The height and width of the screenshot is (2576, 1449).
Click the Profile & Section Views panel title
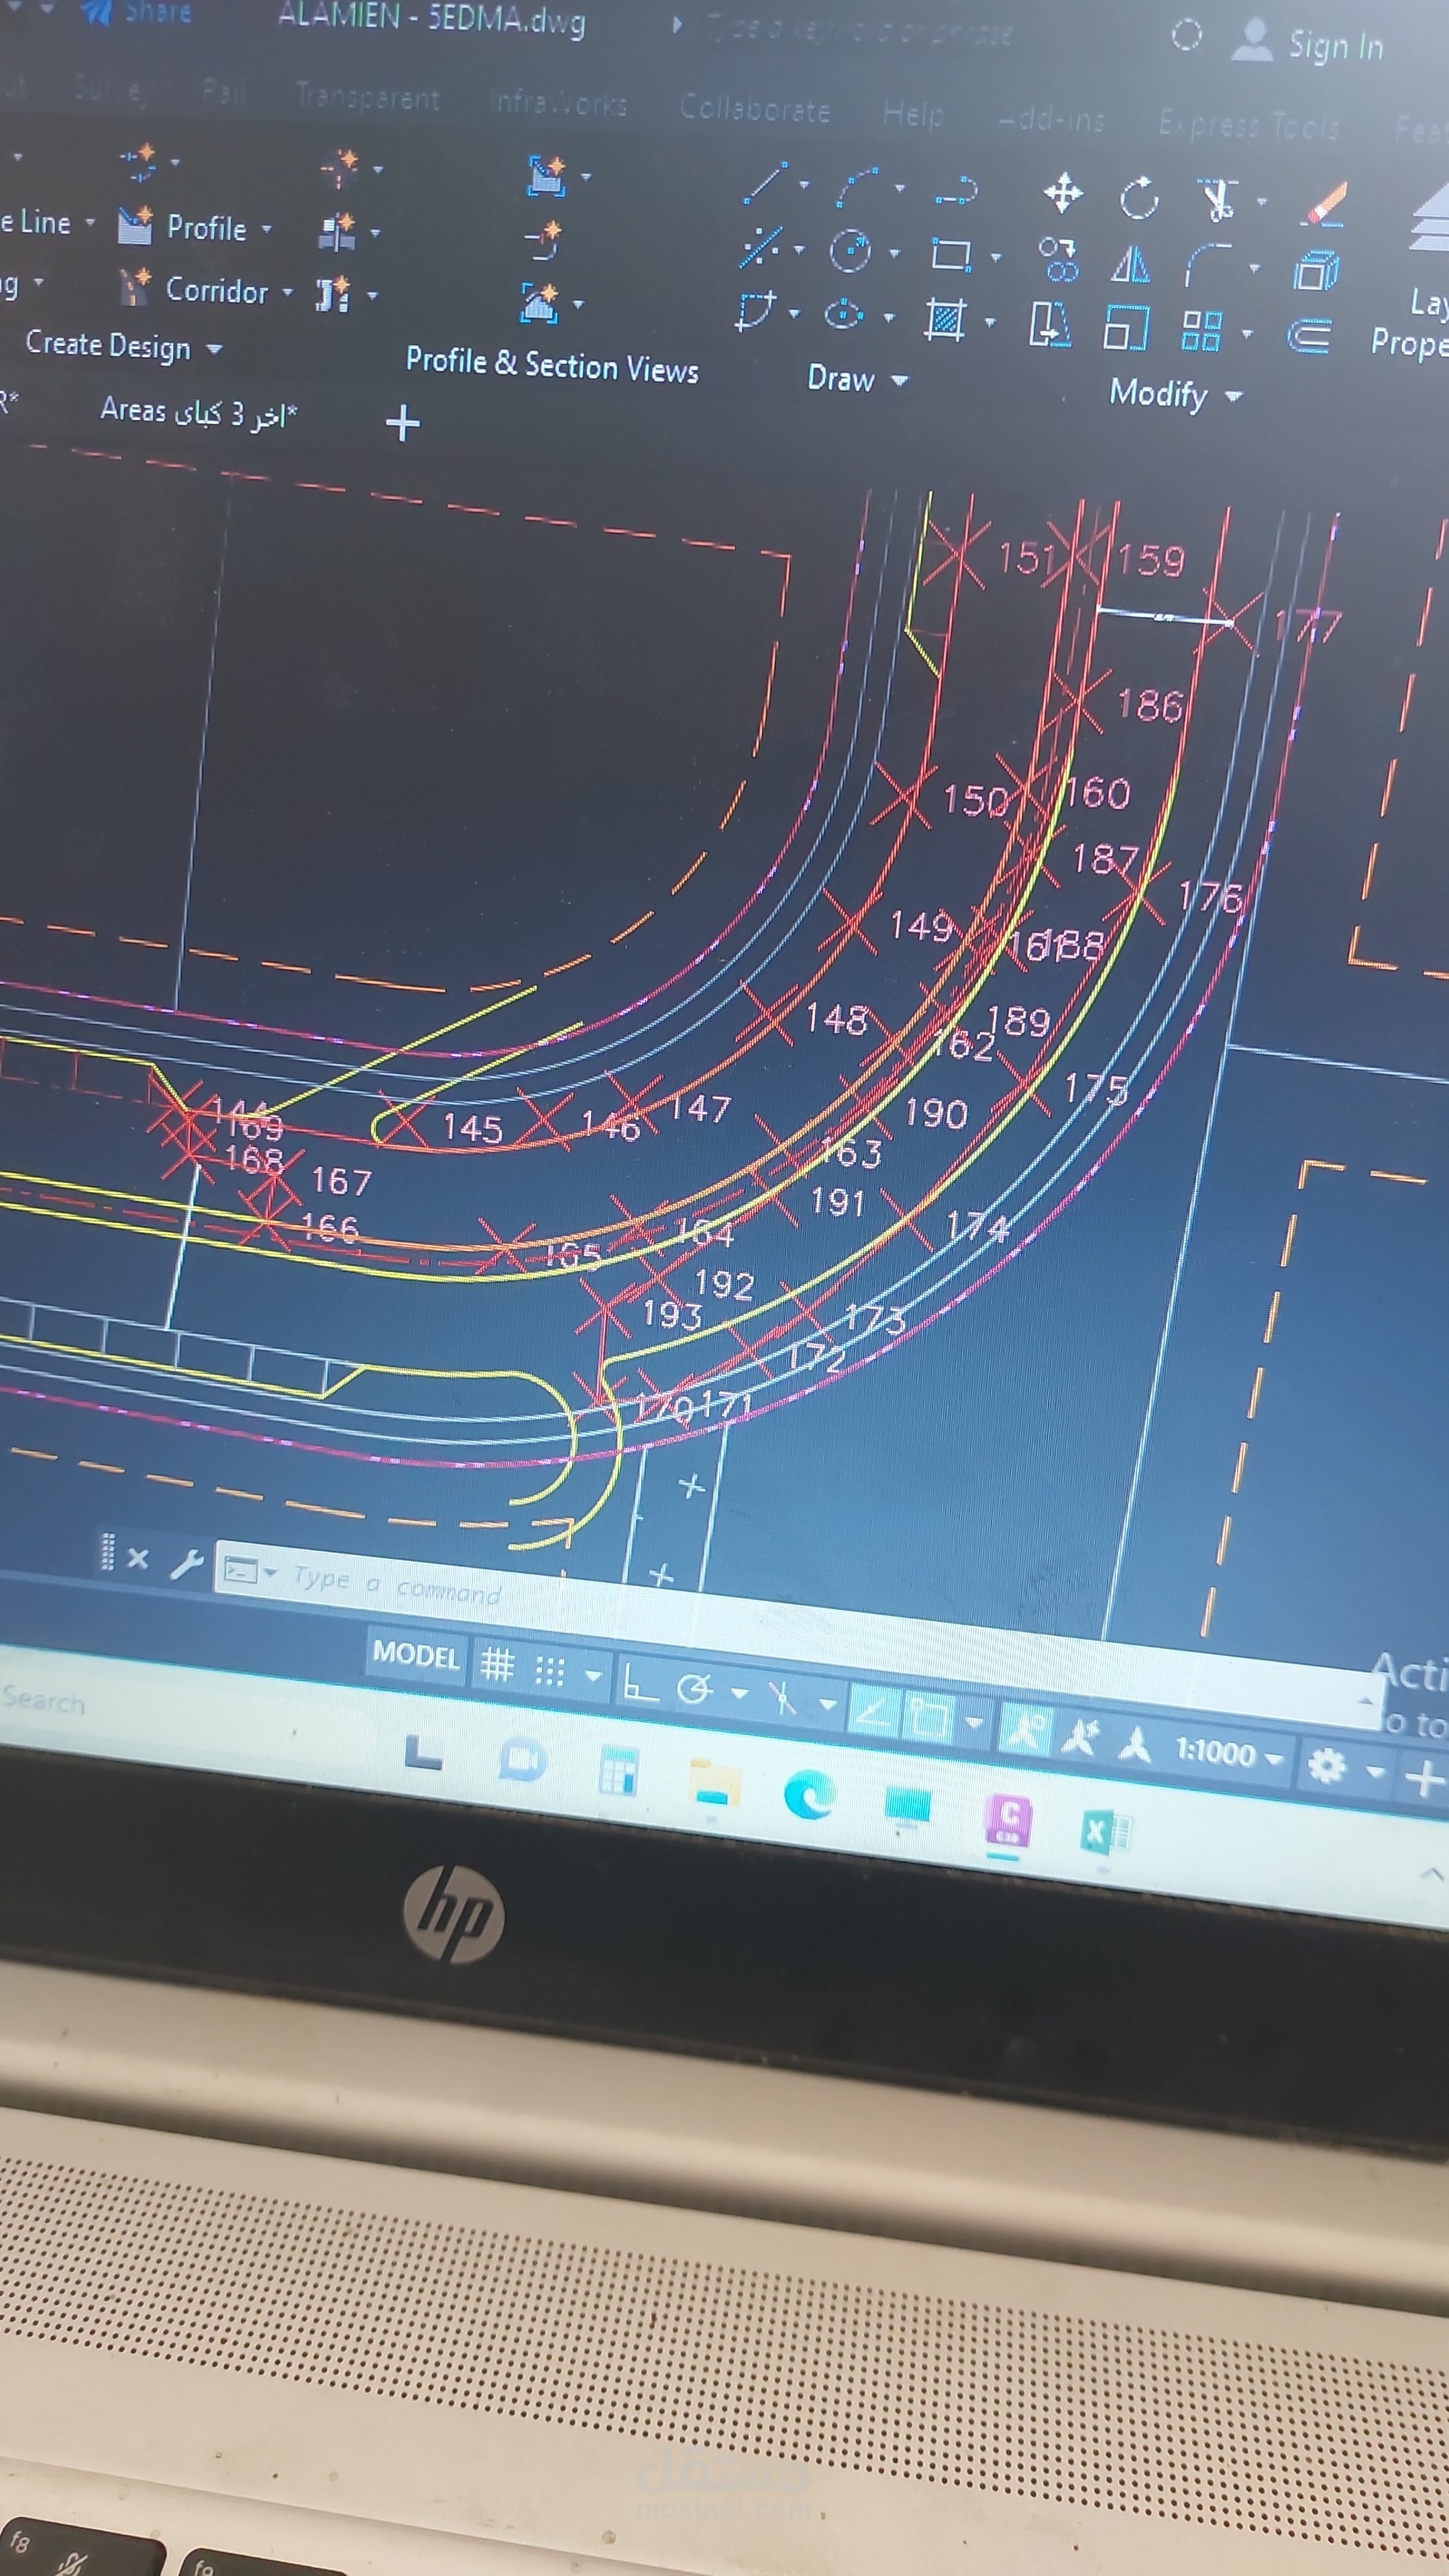coord(552,365)
